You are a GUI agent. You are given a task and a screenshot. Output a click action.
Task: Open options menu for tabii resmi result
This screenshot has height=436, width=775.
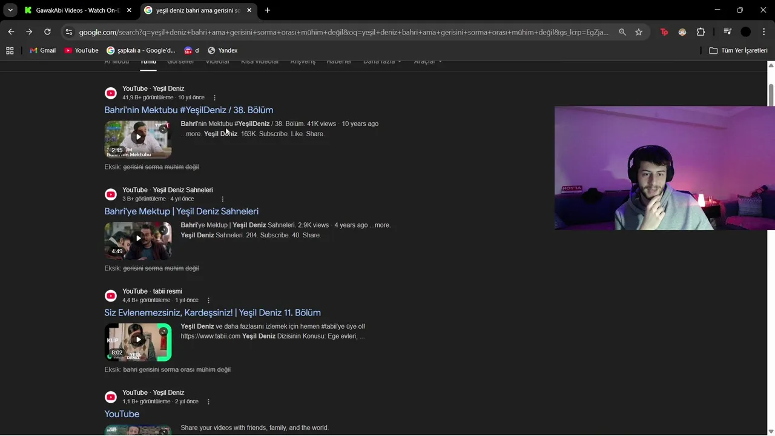pos(209,300)
